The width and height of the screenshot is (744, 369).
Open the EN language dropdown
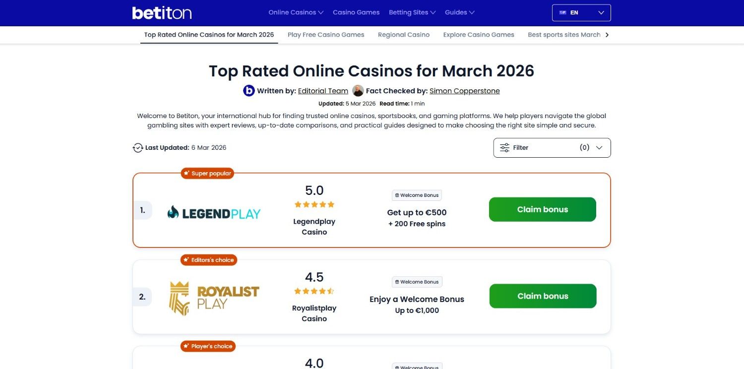pyautogui.click(x=581, y=12)
